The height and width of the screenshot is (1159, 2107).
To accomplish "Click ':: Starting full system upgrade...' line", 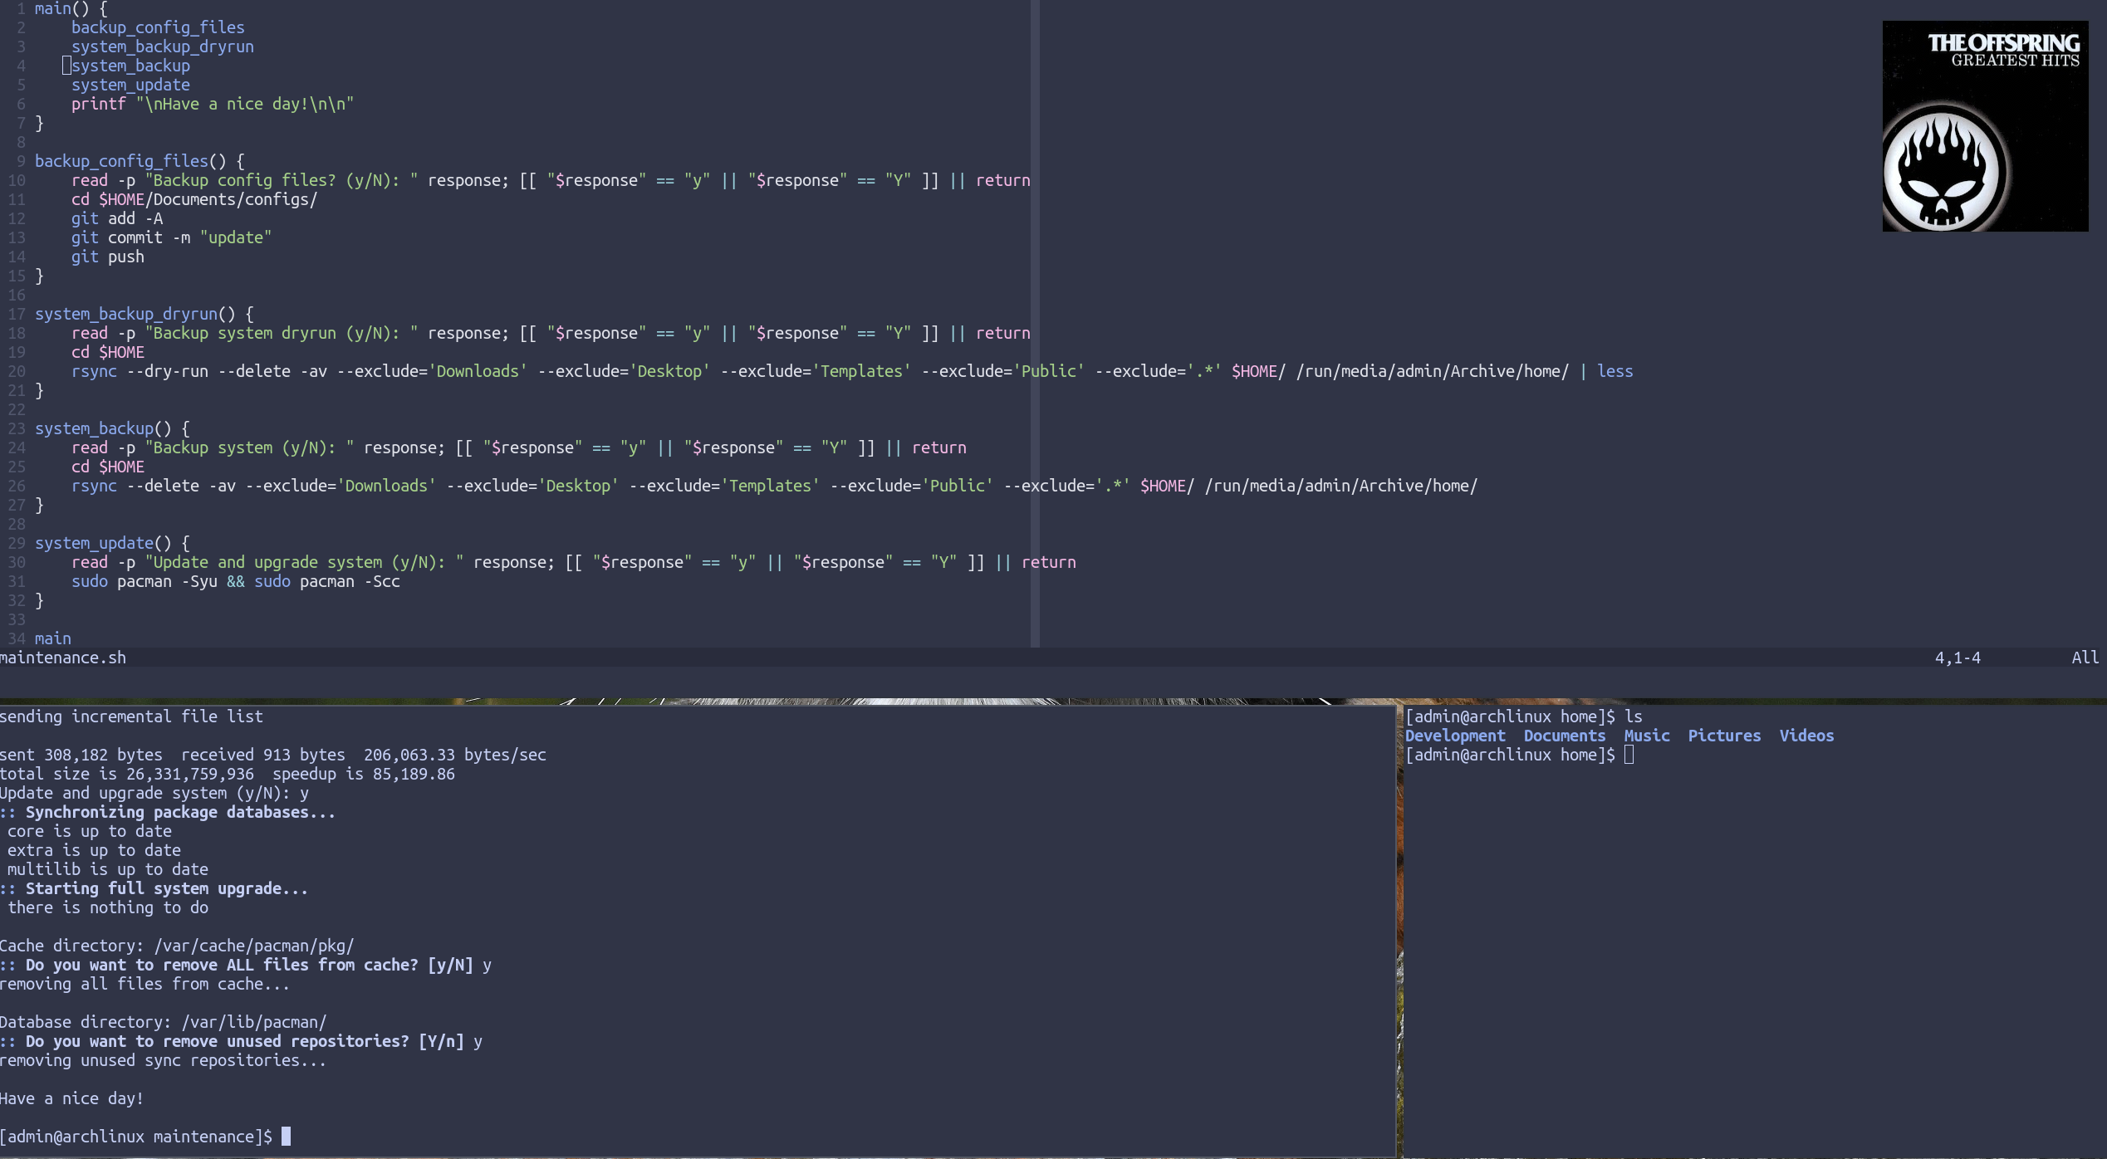I will [154, 888].
